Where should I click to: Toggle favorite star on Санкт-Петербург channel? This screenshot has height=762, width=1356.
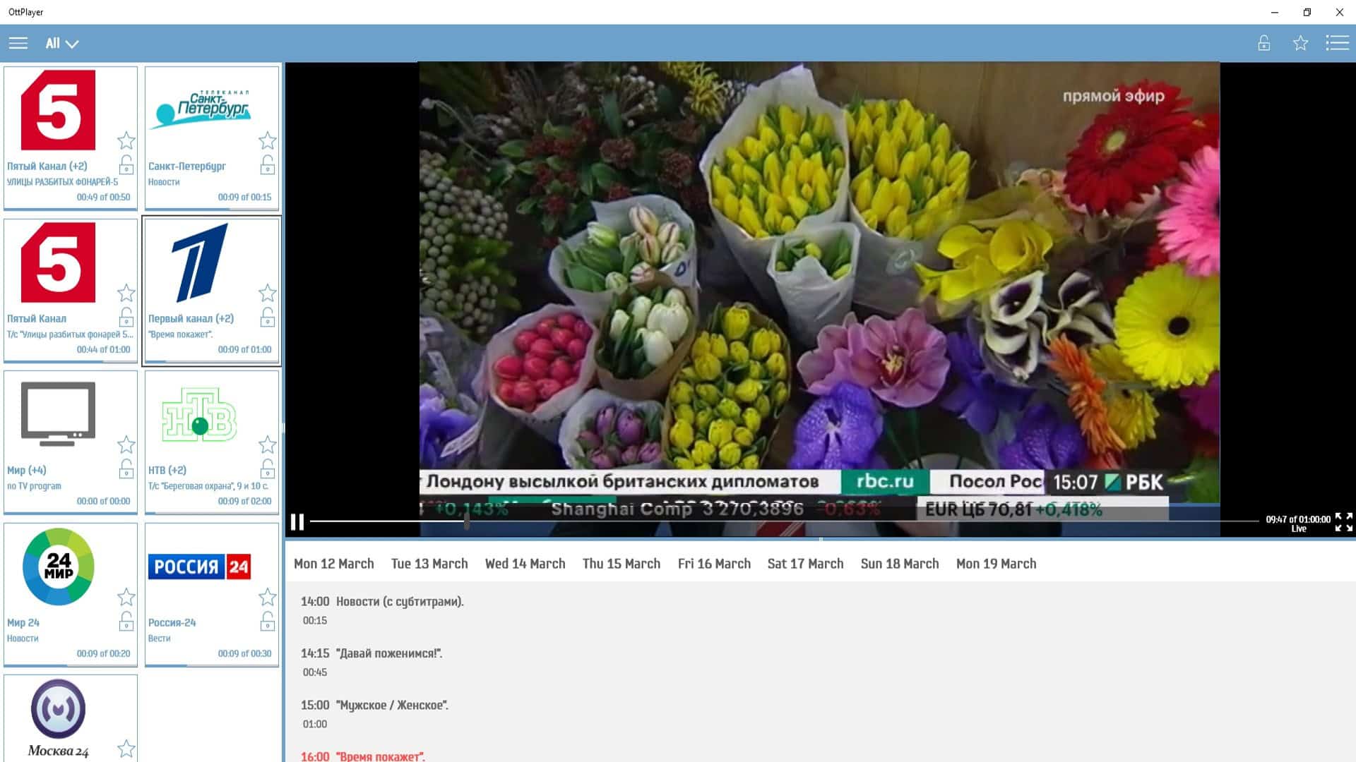click(x=268, y=140)
